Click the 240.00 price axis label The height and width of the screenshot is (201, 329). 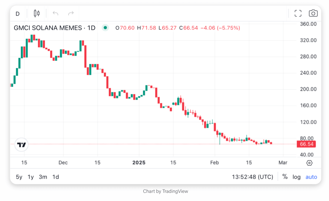[308, 73]
